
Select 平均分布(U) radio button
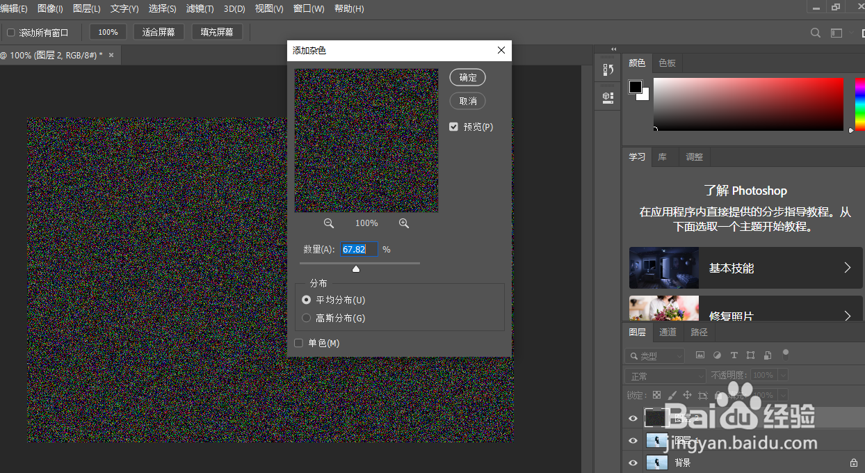pos(307,300)
